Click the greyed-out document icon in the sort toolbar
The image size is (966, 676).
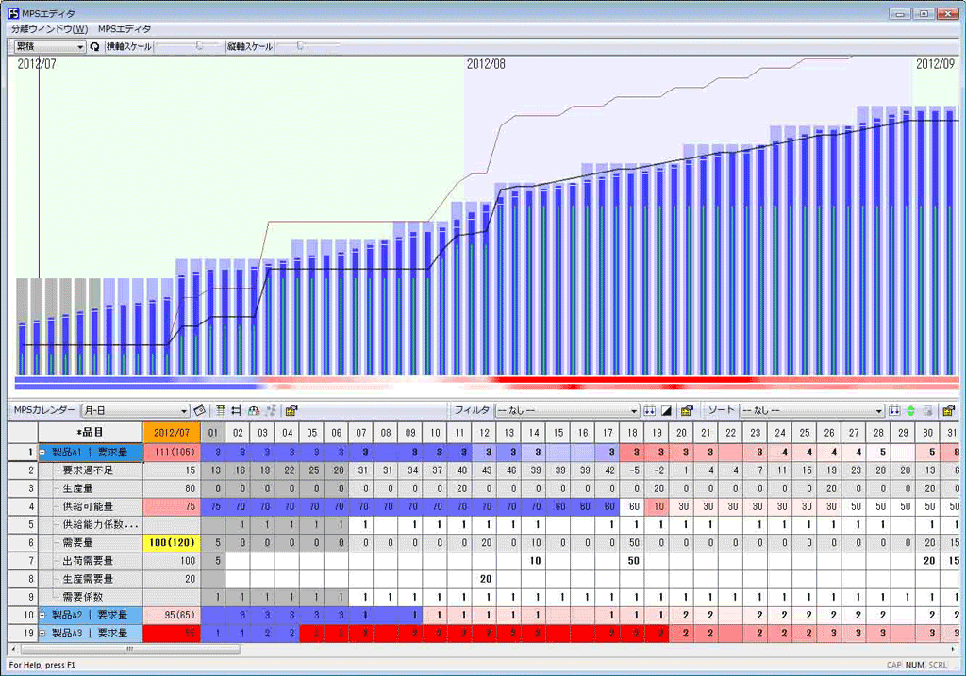click(928, 411)
